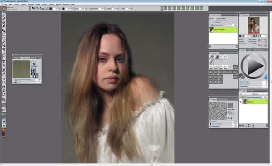Viewport: 272px width, 166px height.
Task: Click the zoom in icon in Navigator panel
Action: click(x=257, y=36)
